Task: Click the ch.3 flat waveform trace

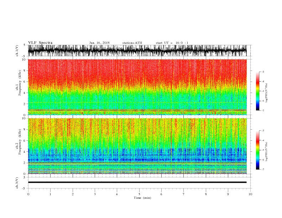Action: coord(137,182)
